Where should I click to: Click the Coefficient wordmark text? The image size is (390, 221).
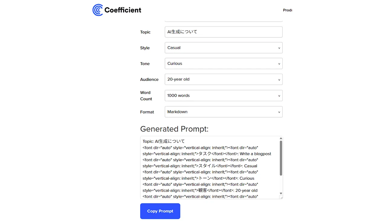click(x=123, y=10)
